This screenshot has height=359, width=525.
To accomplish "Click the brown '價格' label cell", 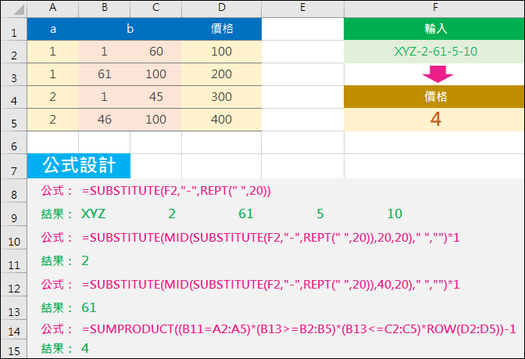I will (x=434, y=97).
